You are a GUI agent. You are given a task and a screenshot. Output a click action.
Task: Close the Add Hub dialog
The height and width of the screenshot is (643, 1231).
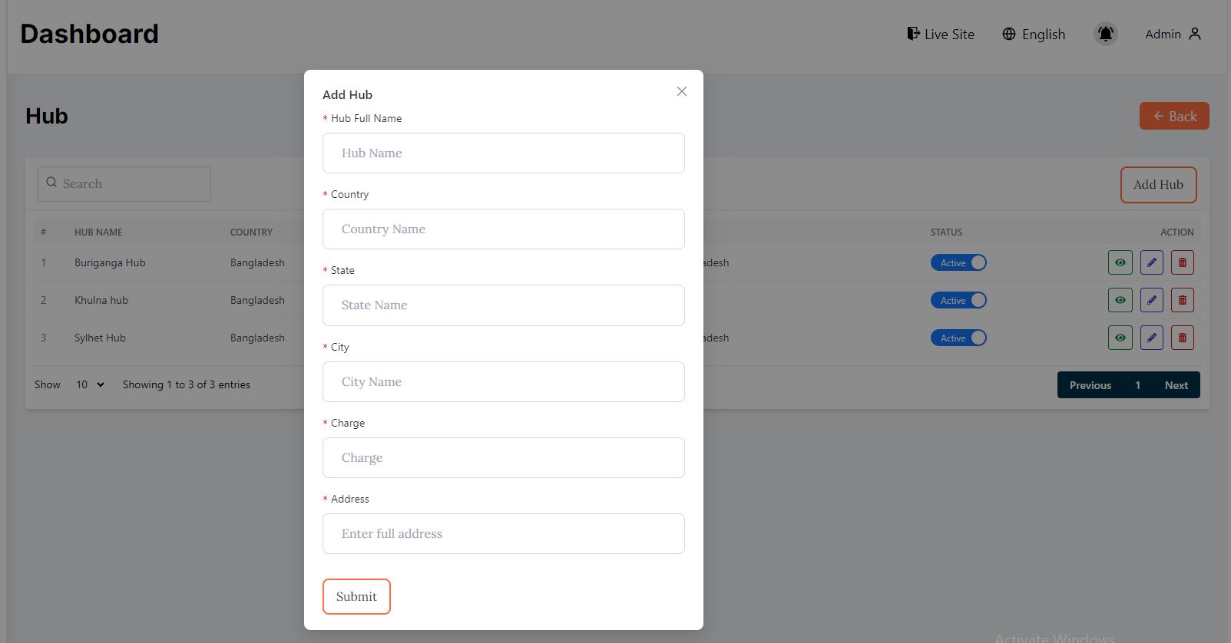point(681,91)
